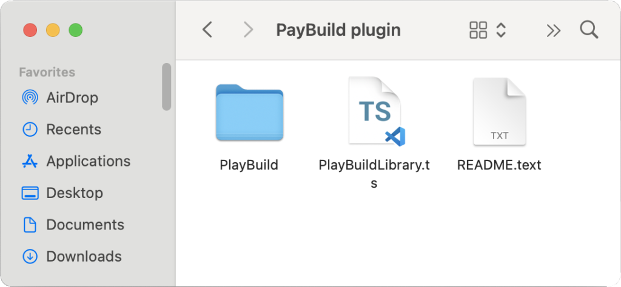Select the PlayBuild folder icon
This screenshot has width=621, height=287.
pos(249,113)
